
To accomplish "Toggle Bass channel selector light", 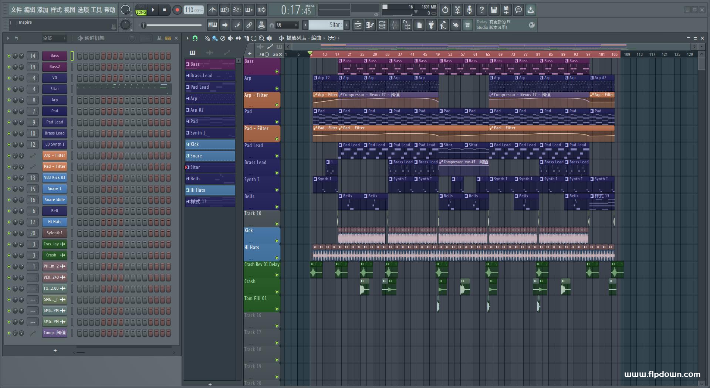I will click(x=72, y=56).
